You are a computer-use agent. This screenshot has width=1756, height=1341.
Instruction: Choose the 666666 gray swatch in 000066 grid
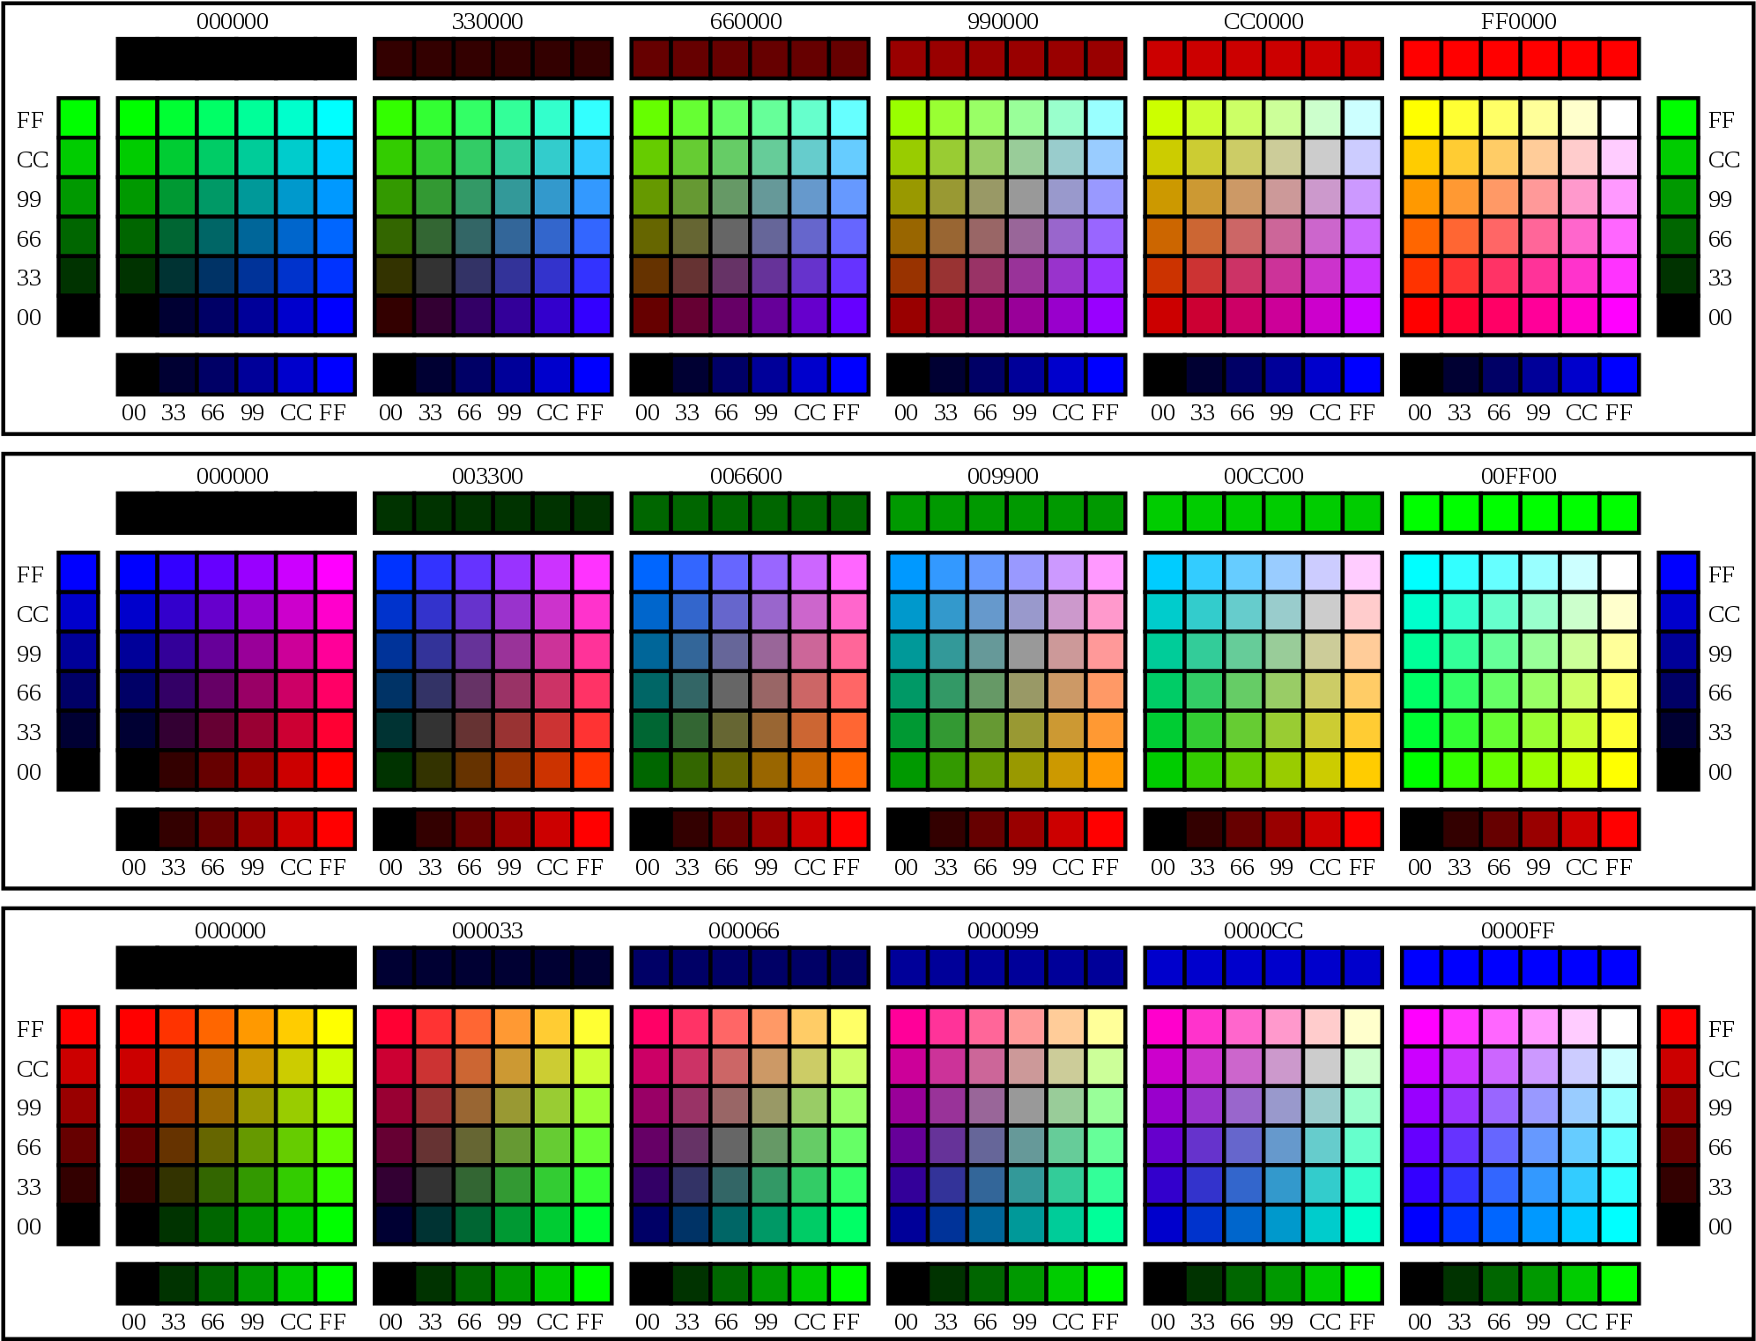click(x=730, y=1146)
